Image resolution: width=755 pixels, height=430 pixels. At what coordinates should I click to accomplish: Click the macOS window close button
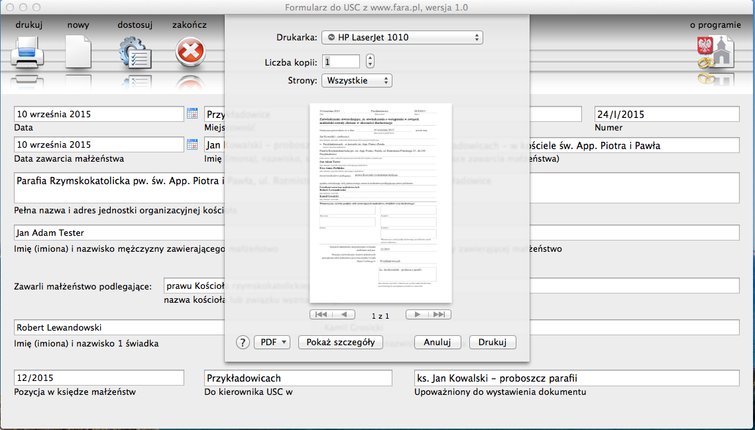[11, 8]
